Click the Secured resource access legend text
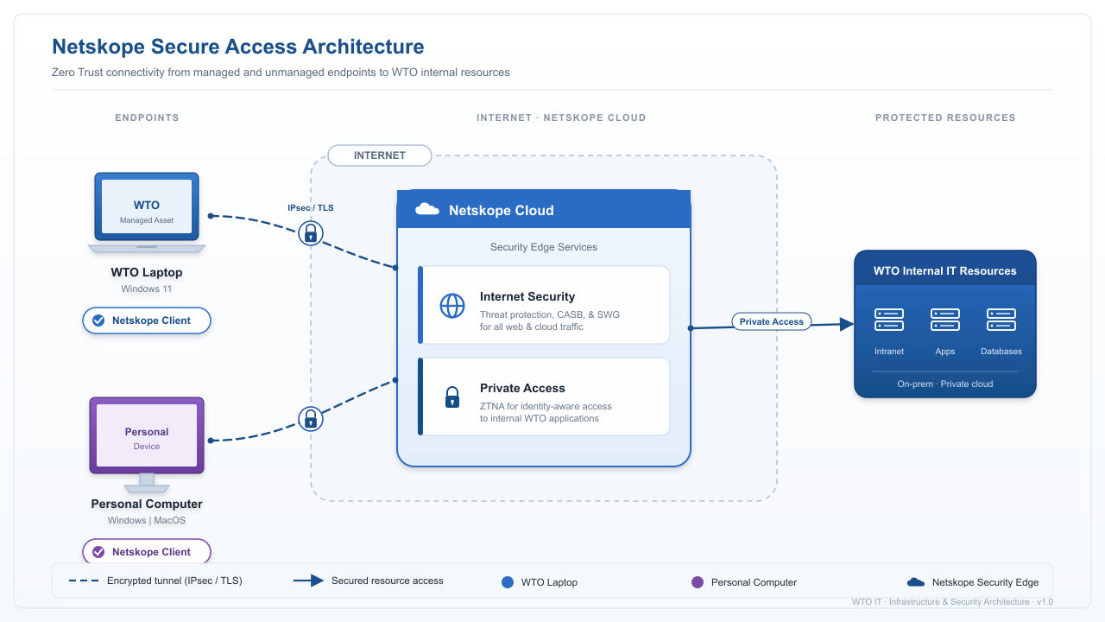The width and height of the screenshot is (1105, 622). pos(388,581)
